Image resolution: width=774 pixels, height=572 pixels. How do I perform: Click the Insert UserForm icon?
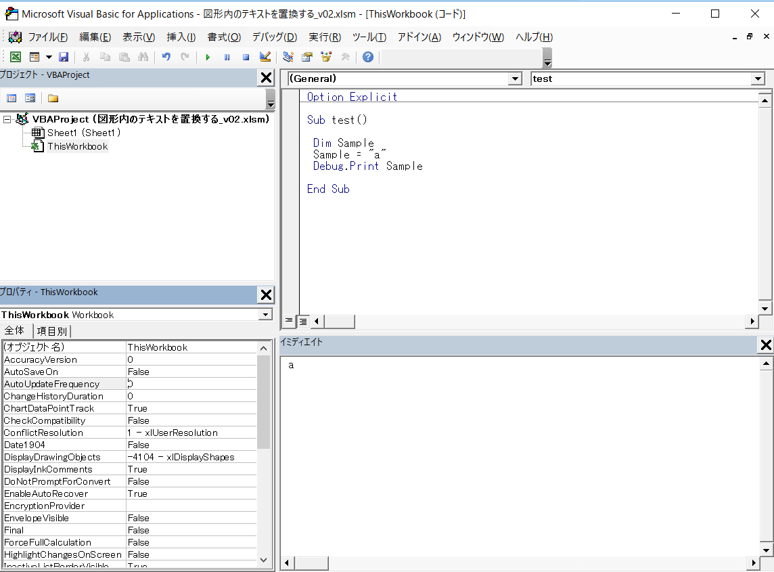coord(35,57)
